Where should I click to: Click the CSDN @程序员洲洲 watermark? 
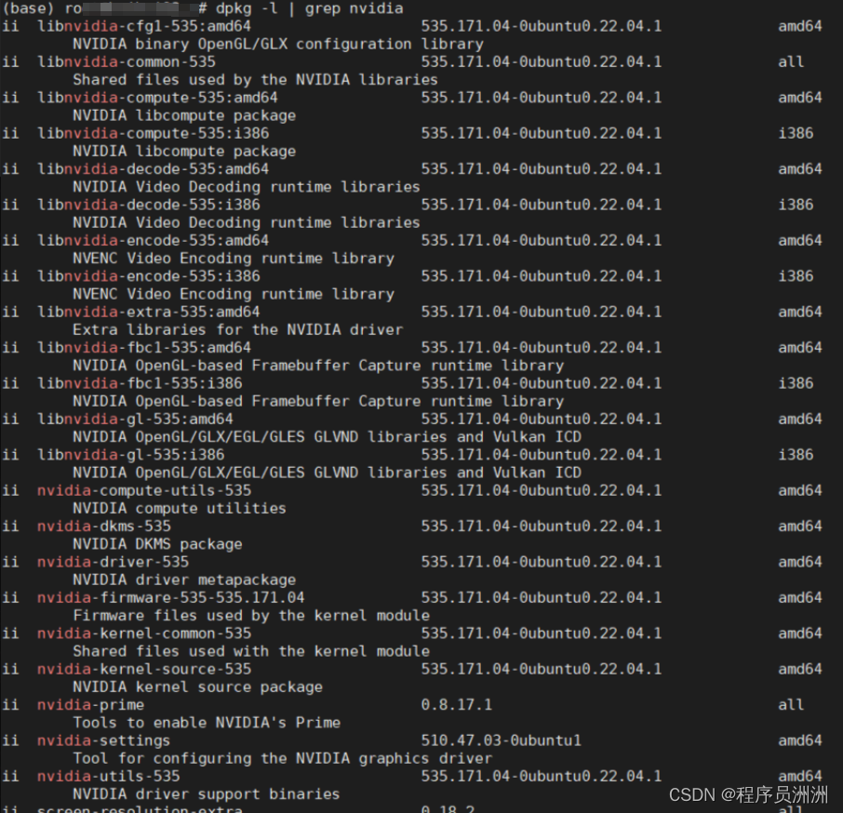pos(748,793)
